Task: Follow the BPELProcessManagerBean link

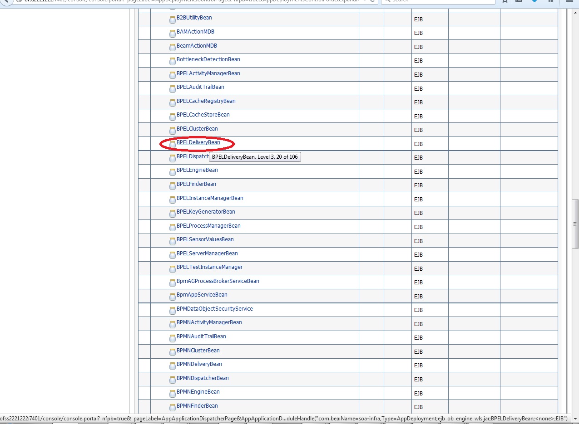Action: point(208,226)
